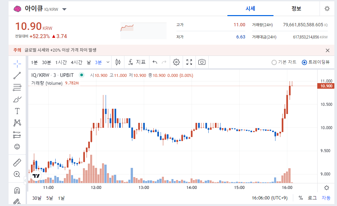Set the interval to 30분
The width and height of the screenshot is (337, 206).
tap(46, 62)
